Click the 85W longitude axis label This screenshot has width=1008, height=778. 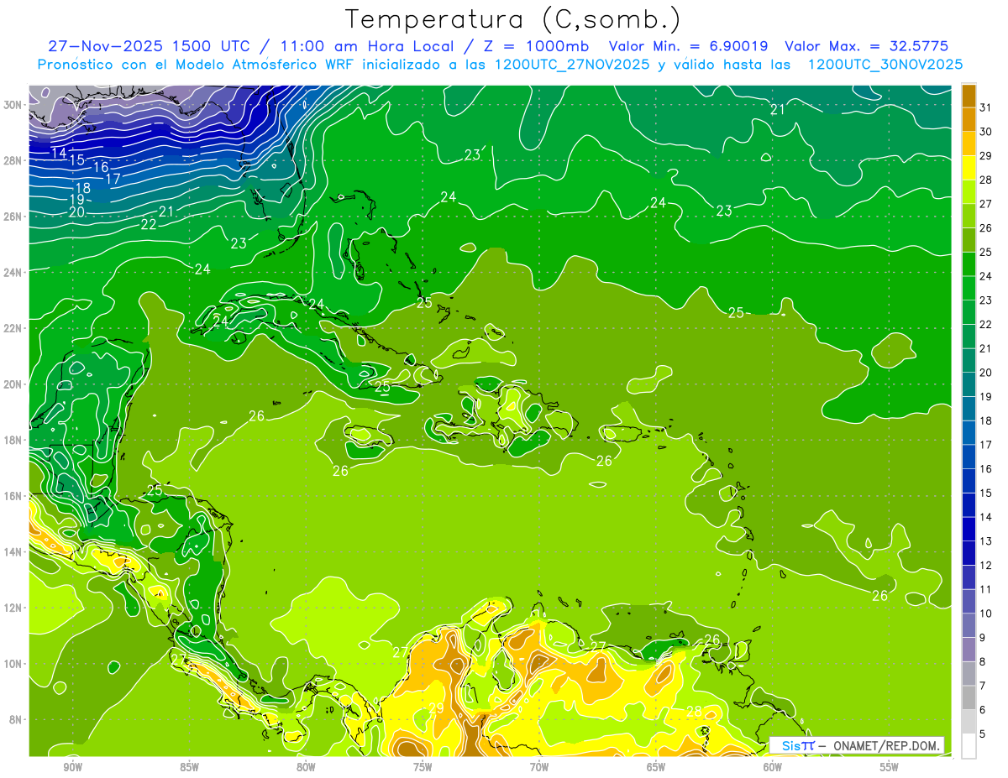pyautogui.click(x=189, y=767)
